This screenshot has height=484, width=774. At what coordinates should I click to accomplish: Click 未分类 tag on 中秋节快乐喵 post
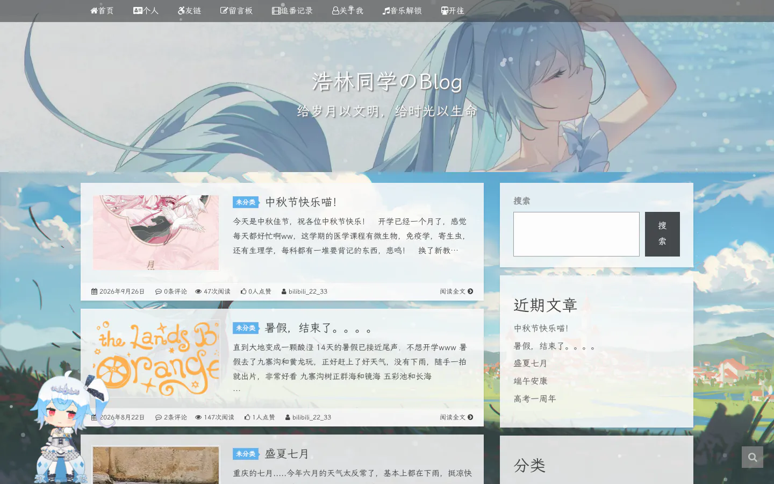click(246, 202)
